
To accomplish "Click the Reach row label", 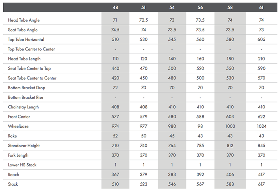I will tap(13, 175).
